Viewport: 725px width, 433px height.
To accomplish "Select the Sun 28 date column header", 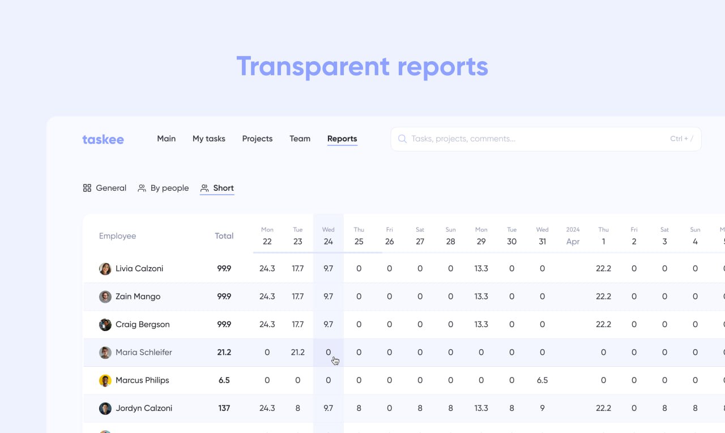I will click(x=451, y=236).
